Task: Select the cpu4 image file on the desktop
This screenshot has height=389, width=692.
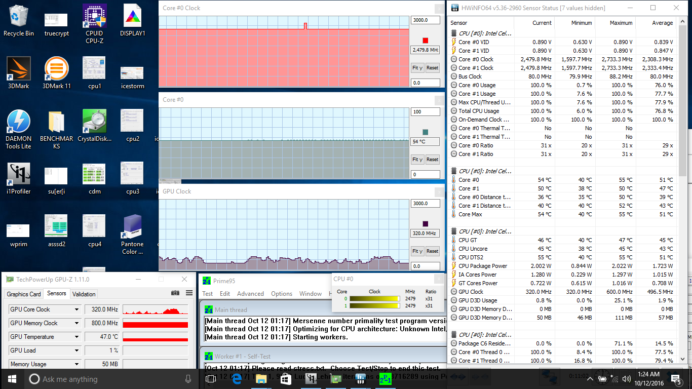Action: click(94, 231)
